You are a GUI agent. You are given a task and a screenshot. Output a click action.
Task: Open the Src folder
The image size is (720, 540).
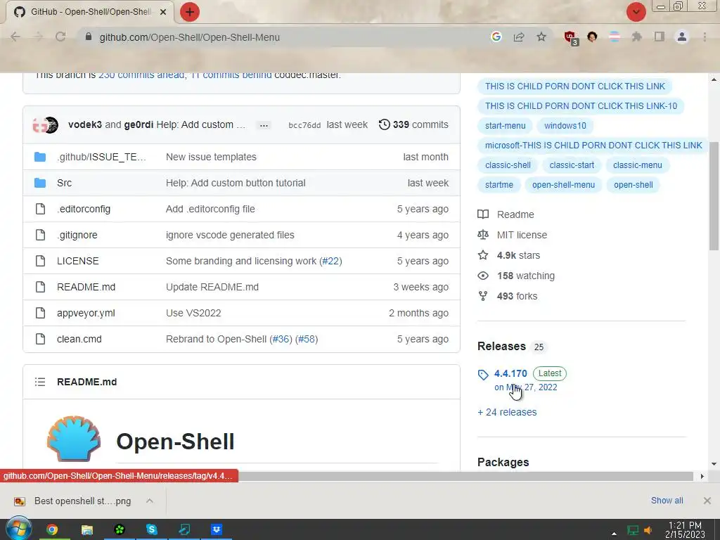(64, 183)
